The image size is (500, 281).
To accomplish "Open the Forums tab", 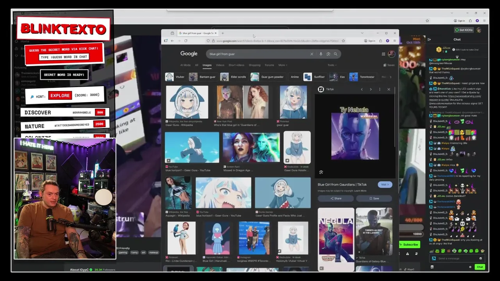I will [269, 65].
